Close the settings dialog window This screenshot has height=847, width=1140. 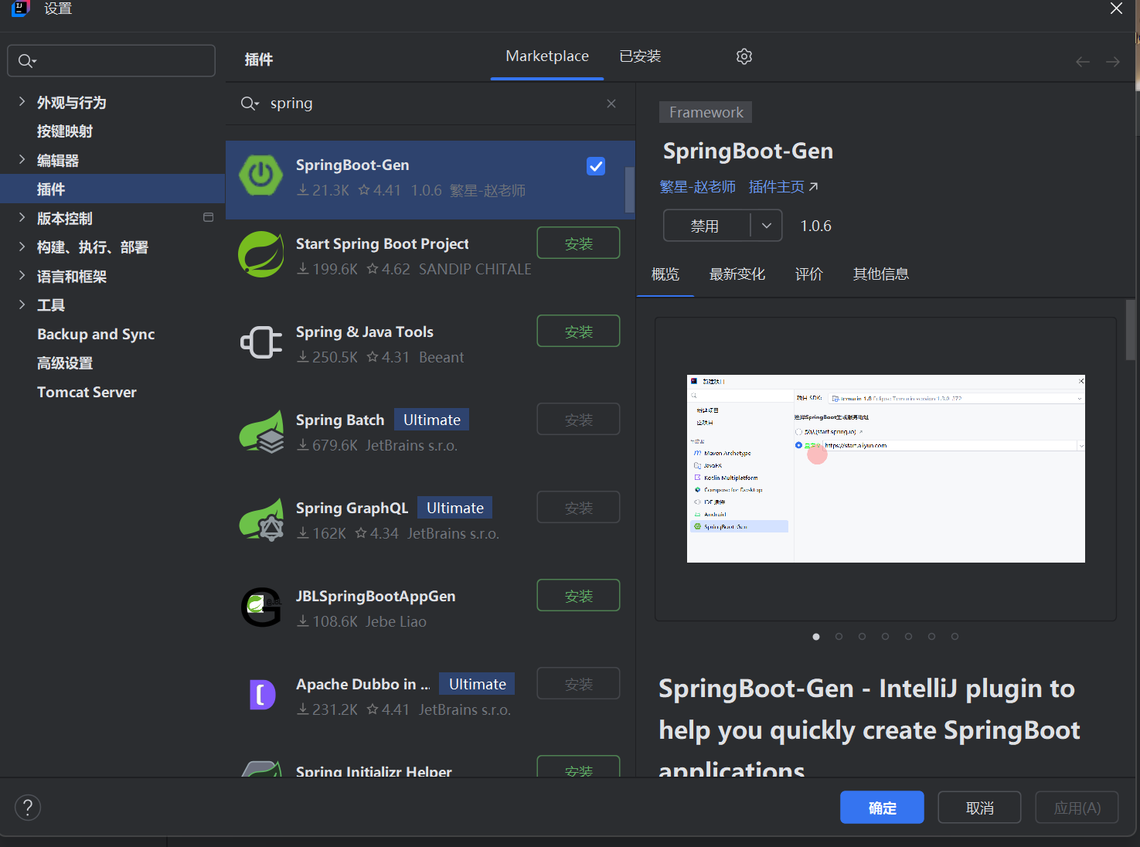point(1116,9)
